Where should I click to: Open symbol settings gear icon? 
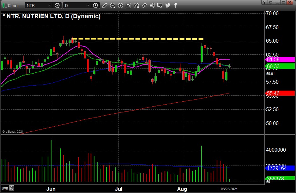[57, 5]
